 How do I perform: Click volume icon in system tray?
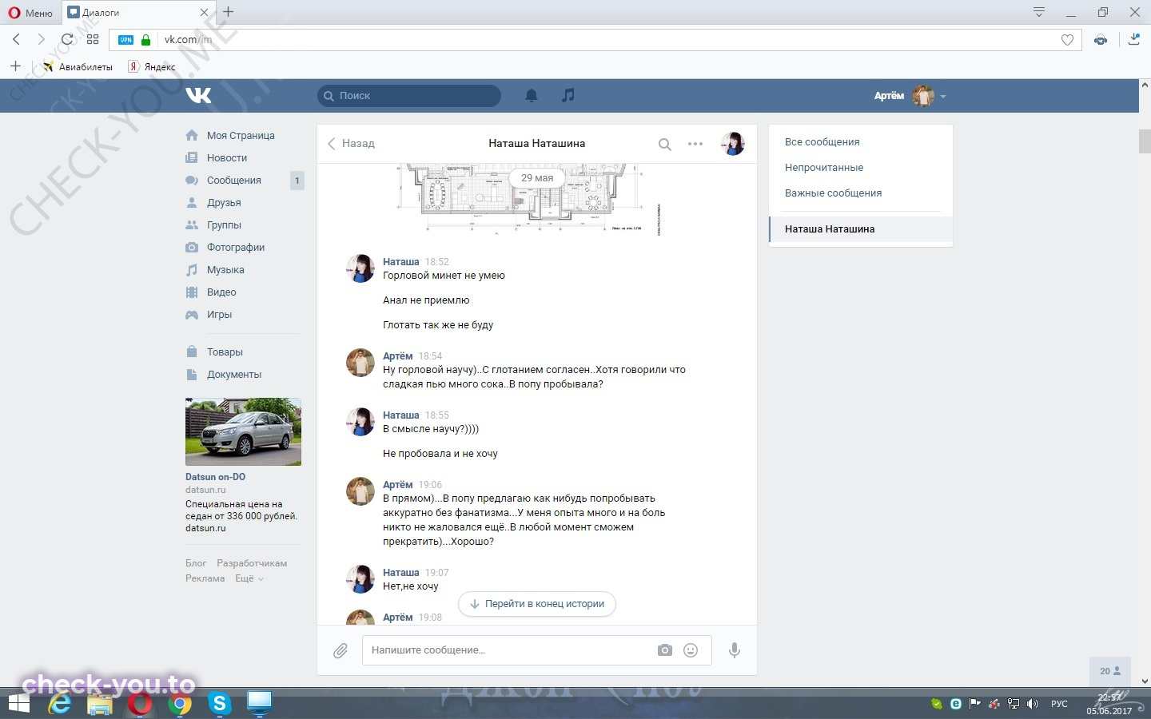(x=1033, y=704)
